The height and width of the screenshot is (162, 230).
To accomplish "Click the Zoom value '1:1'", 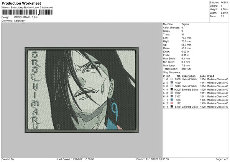I will click(x=222, y=16).
